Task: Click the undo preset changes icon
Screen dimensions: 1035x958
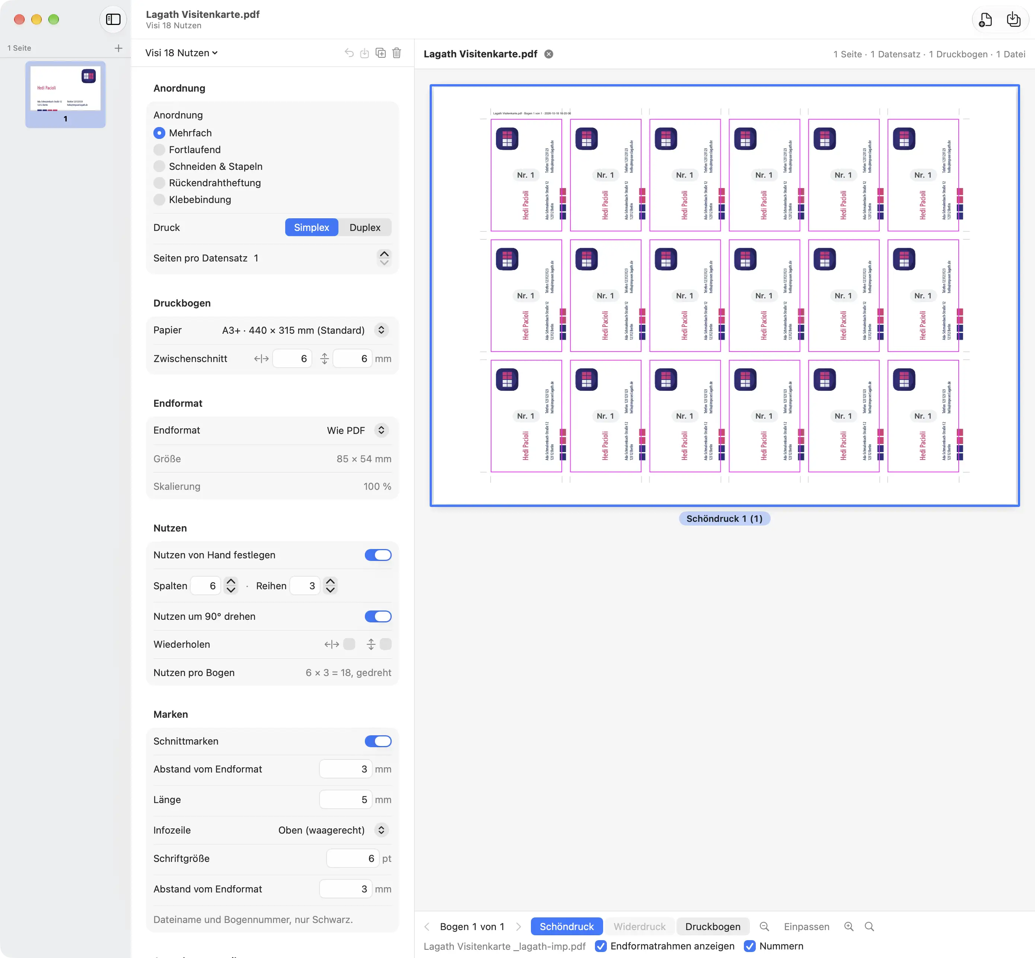Action: [349, 53]
